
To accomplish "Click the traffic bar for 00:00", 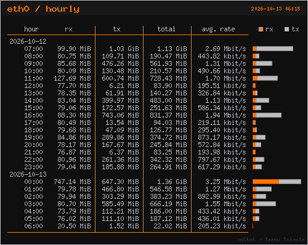I will [x=277, y=182].
